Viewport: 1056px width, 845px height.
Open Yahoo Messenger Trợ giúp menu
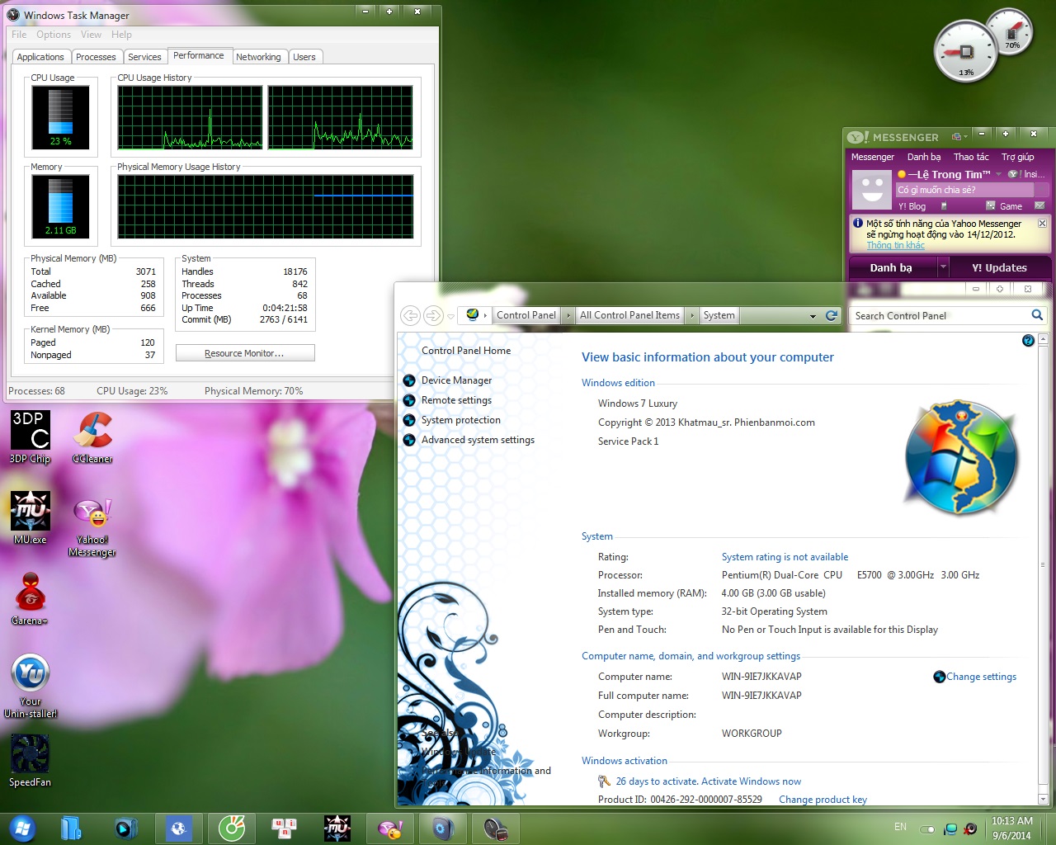[1018, 157]
